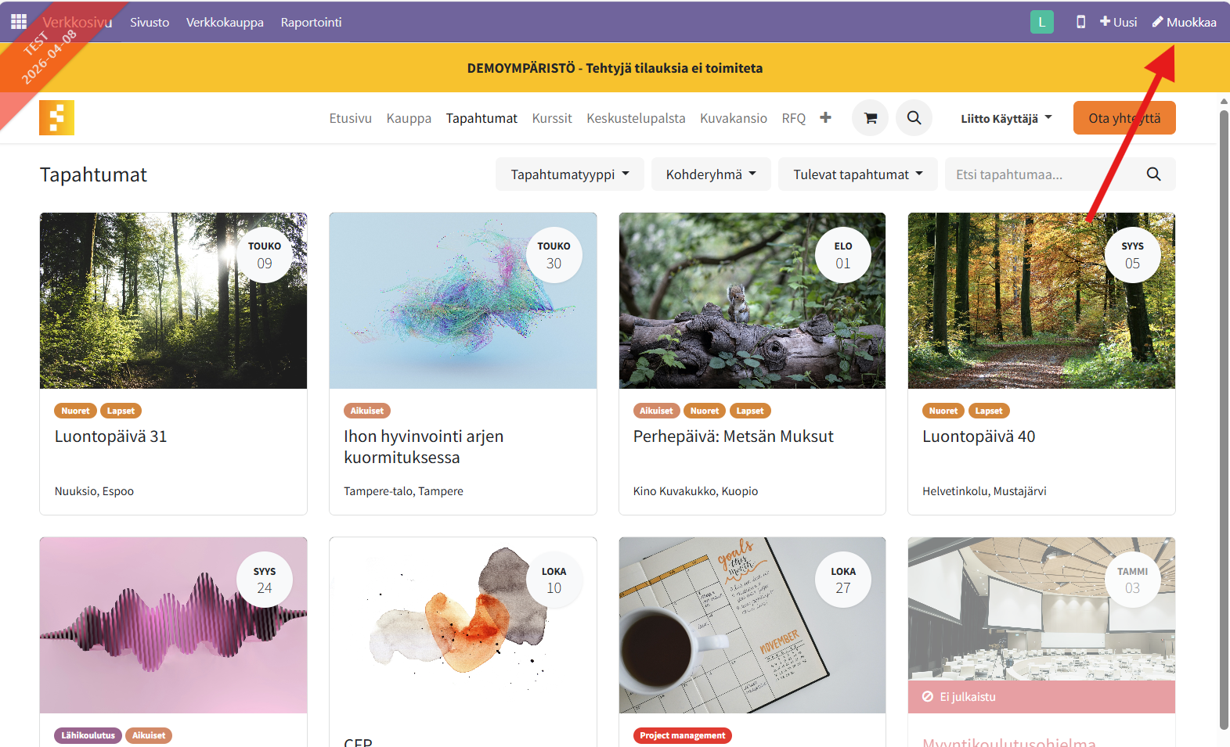Click the Muokkaa pencil edit button
The height and width of the screenshot is (747, 1230).
pyautogui.click(x=1184, y=22)
